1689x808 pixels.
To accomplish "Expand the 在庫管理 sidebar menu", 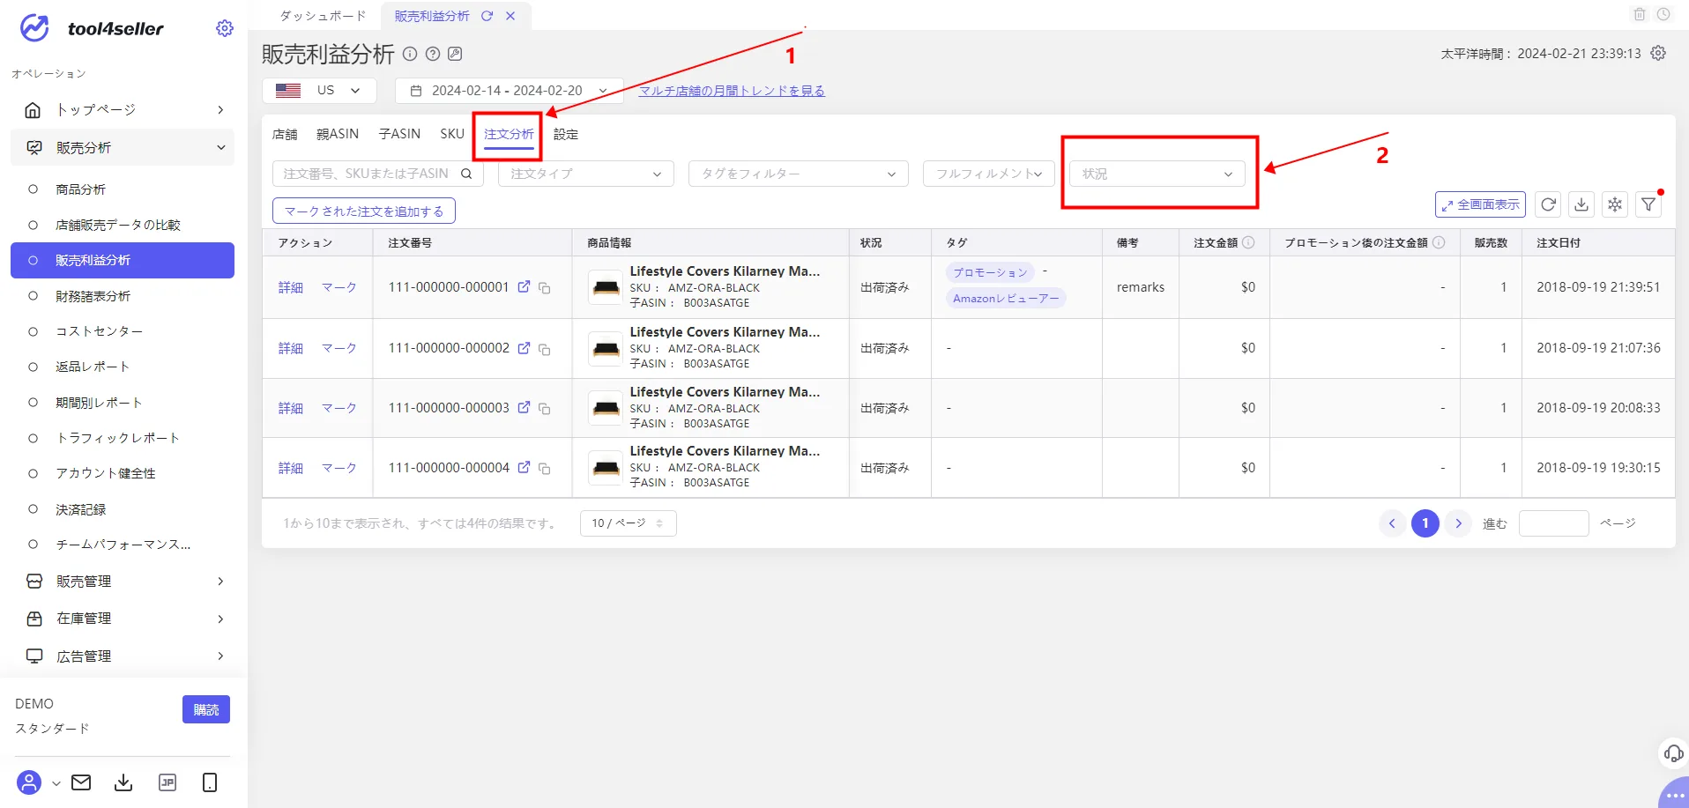I will (x=123, y=619).
